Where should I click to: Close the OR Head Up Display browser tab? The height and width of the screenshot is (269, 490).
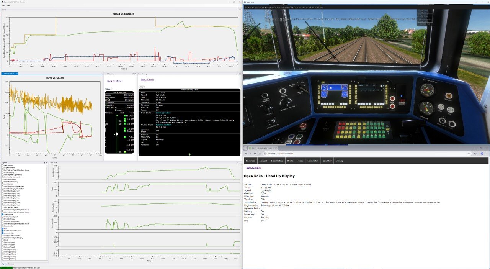pyautogui.click(x=276, y=148)
